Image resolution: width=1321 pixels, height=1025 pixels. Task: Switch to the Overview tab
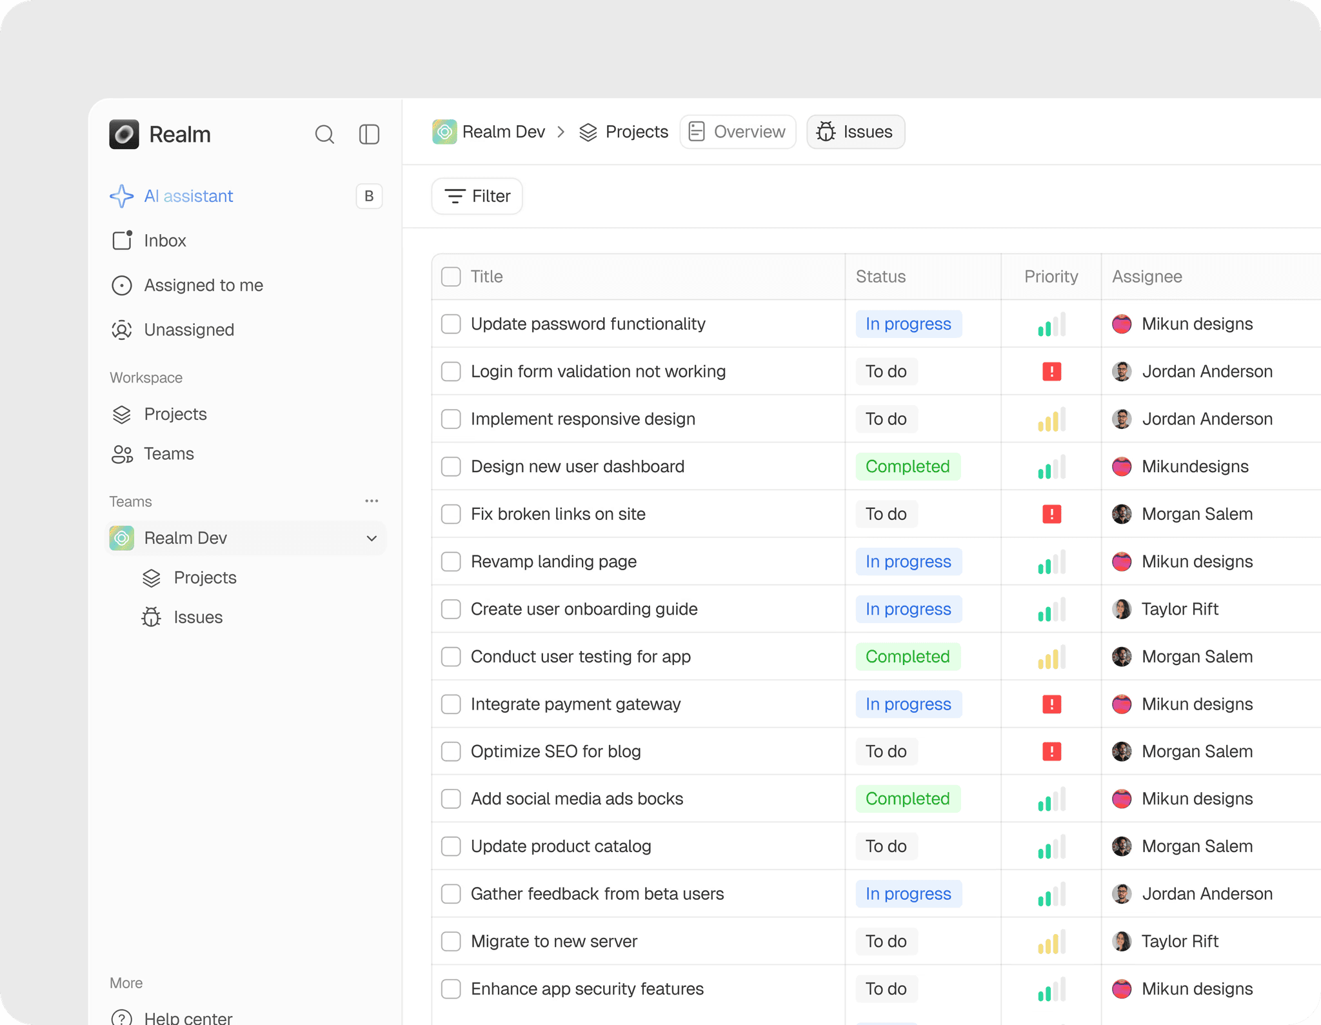[x=737, y=132]
